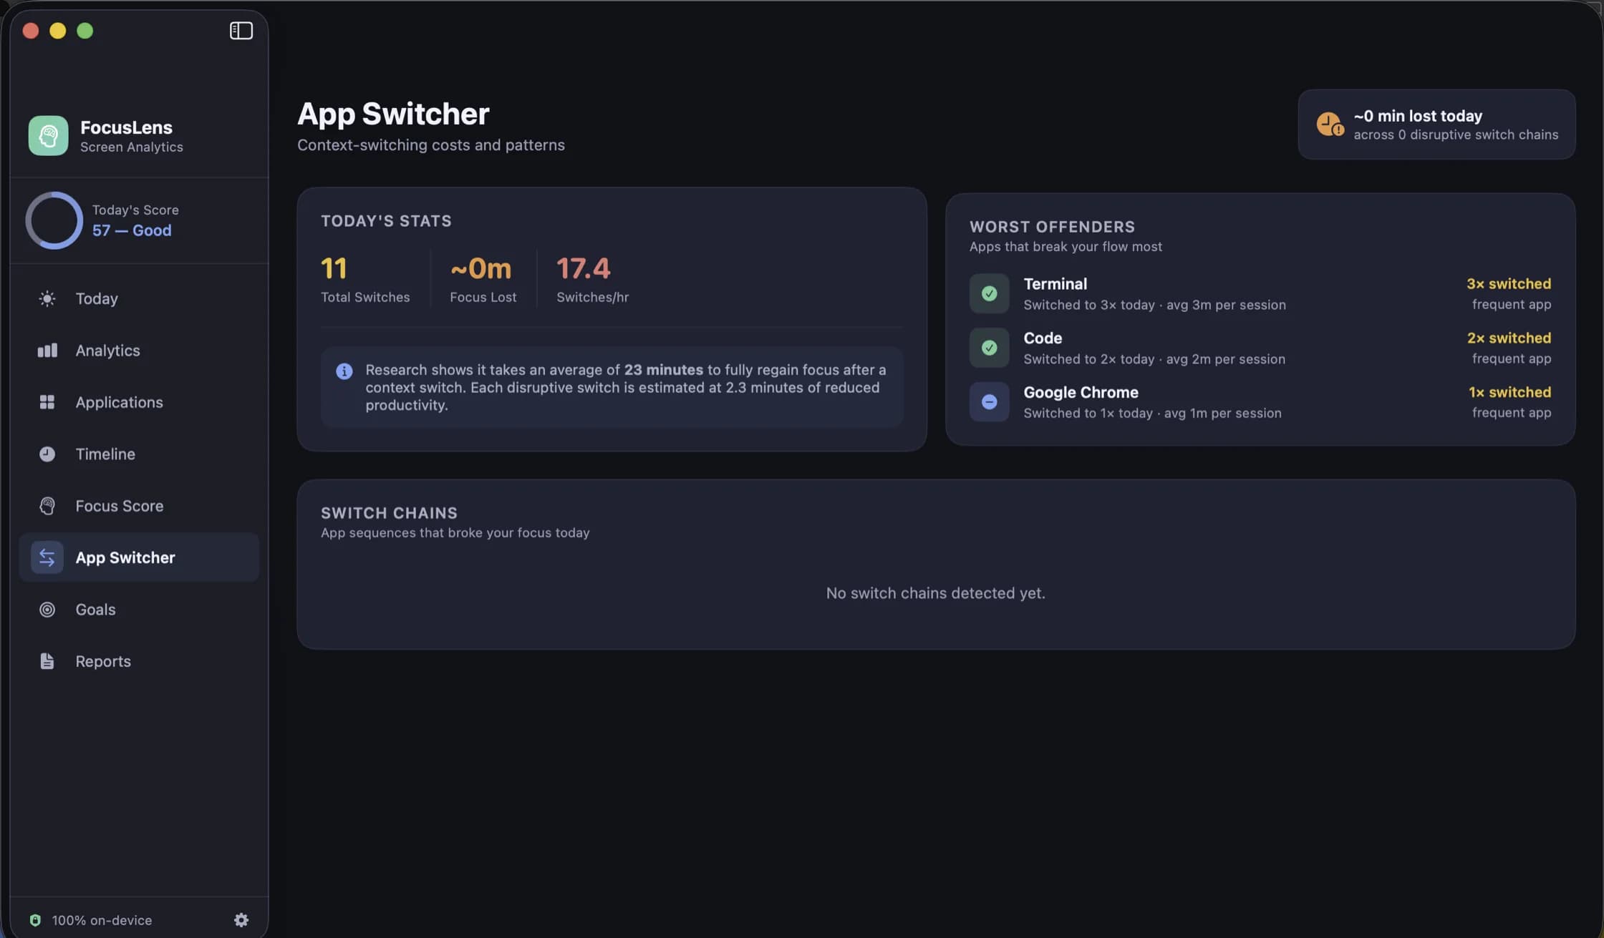This screenshot has width=1604, height=938.
Task: Click the Timeline clock icon
Action: coord(47,454)
